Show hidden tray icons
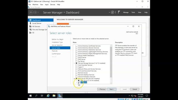Image resolution: width=178 pixels, height=100 pixels. (129, 96)
